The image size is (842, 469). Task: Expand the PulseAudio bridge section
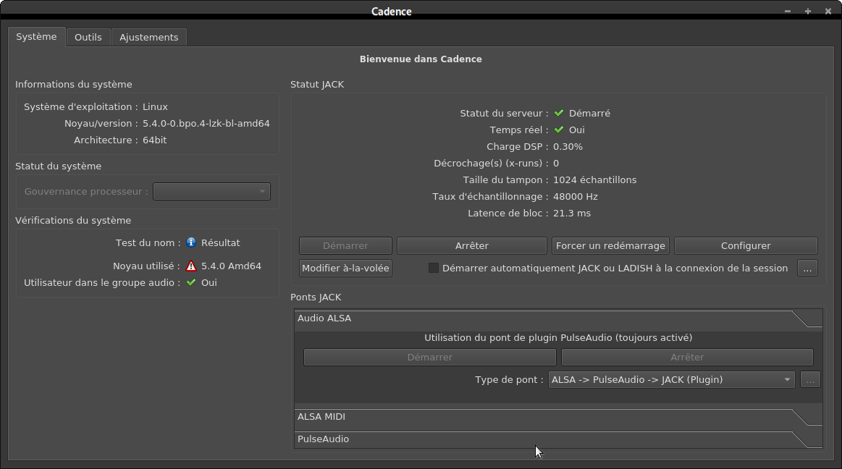[x=543, y=439]
